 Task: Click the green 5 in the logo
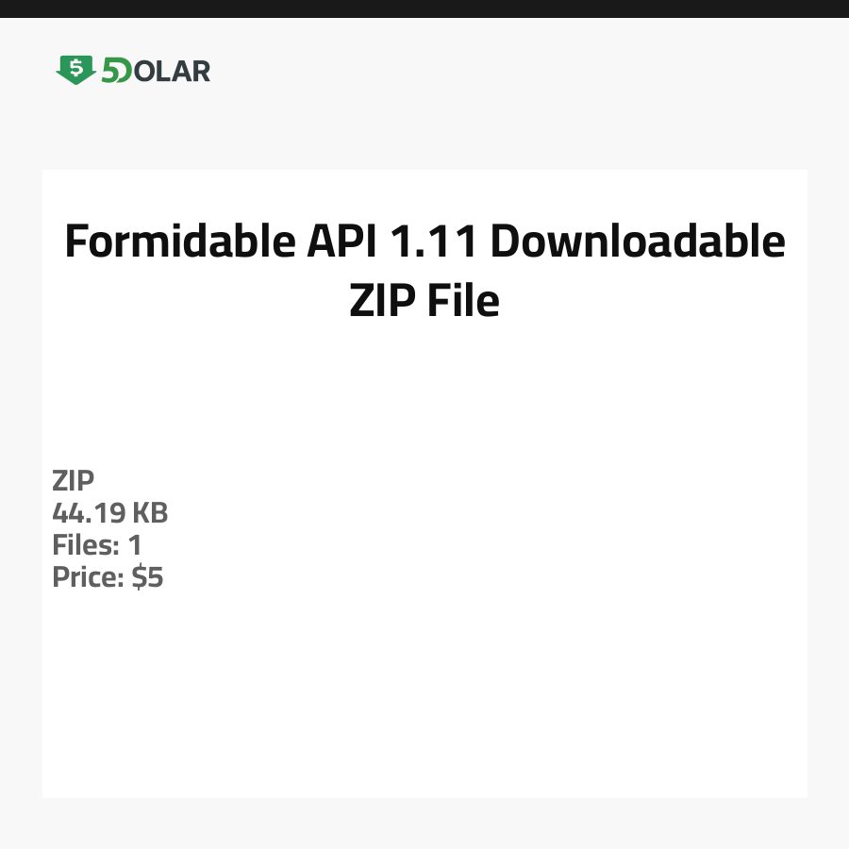tap(110, 71)
